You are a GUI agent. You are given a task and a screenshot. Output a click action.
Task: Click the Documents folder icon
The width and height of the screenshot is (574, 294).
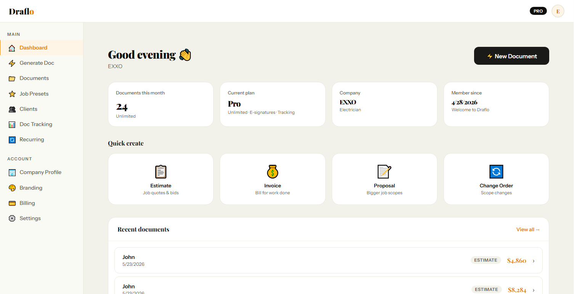click(12, 78)
